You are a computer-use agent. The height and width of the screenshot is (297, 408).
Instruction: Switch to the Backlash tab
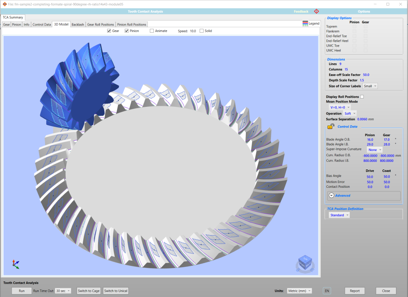78,24
